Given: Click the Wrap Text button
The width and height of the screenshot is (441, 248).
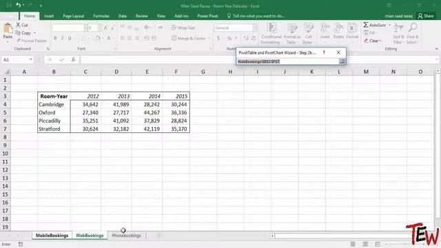Looking at the screenshot, I should (x=183, y=28).
